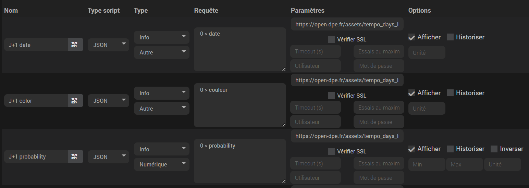Image resolution: width=529 pixels, height=188 pixels.
Task: Click the Unité field for J+1 date
Action: tap(427, 53)
